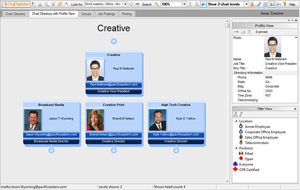
Task: Click the Copy icon beside the OrgPublisher logo
Action: point(33,4)
